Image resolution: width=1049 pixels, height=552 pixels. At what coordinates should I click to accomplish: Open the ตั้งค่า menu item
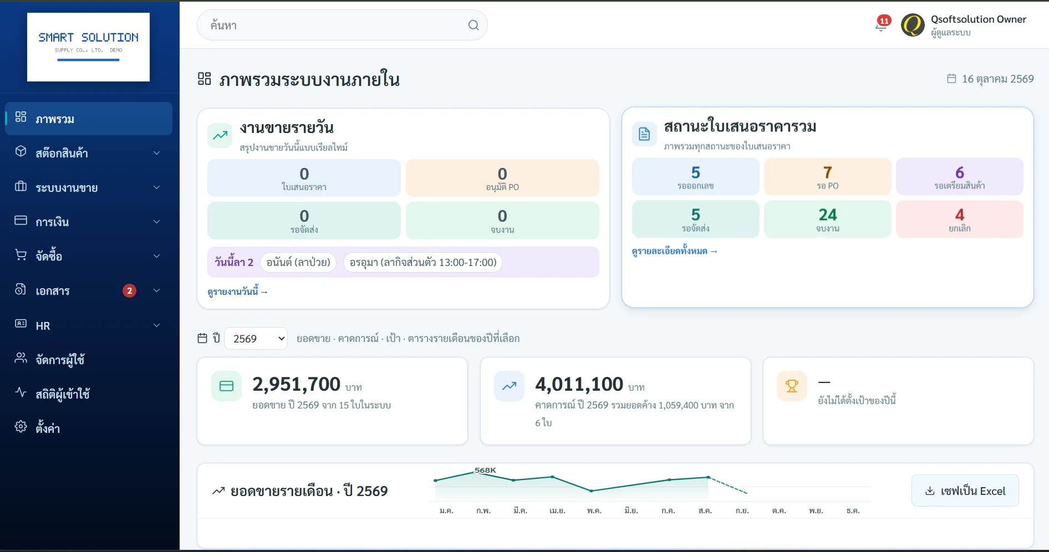tap(89, 428)
